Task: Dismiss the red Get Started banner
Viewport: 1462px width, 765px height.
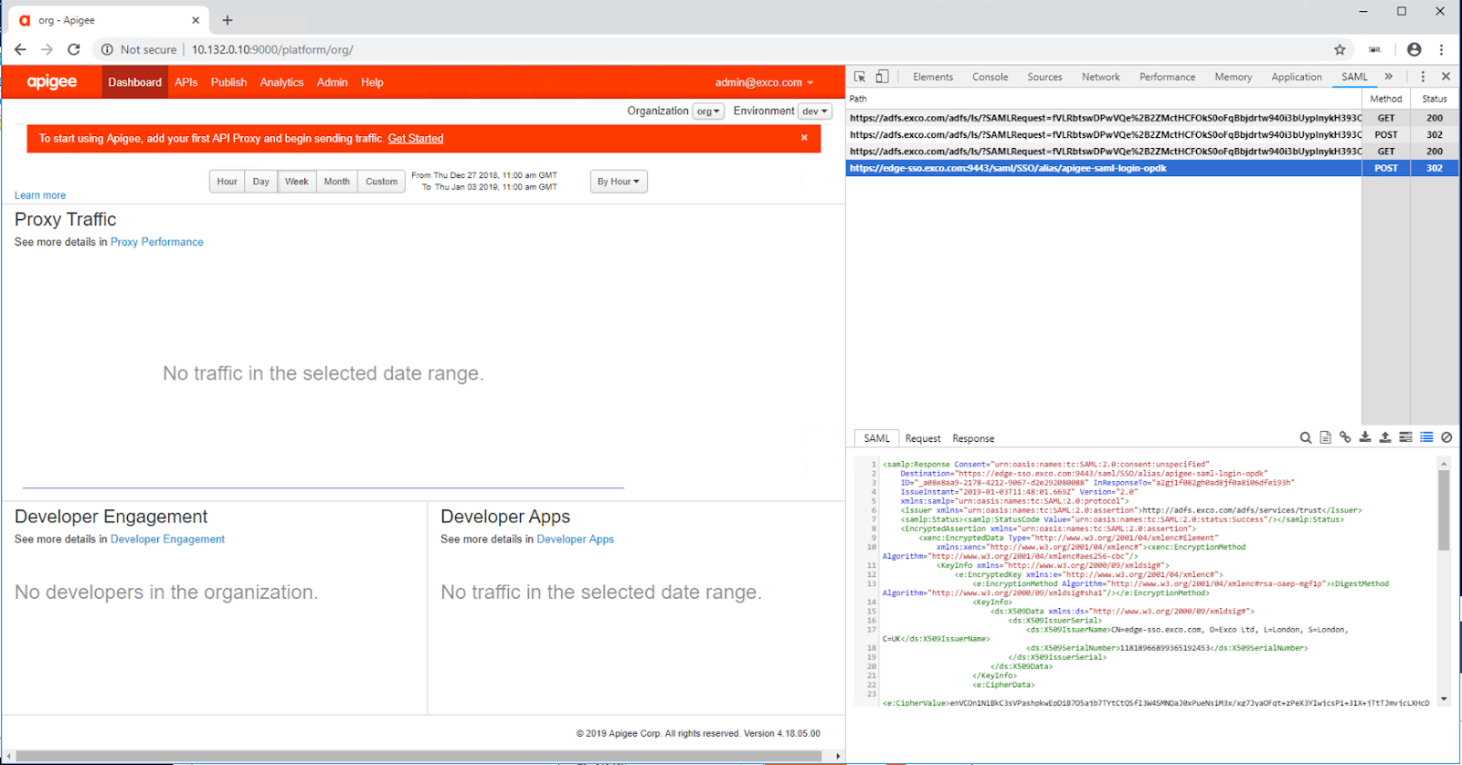Action: [x=804, y=138]
